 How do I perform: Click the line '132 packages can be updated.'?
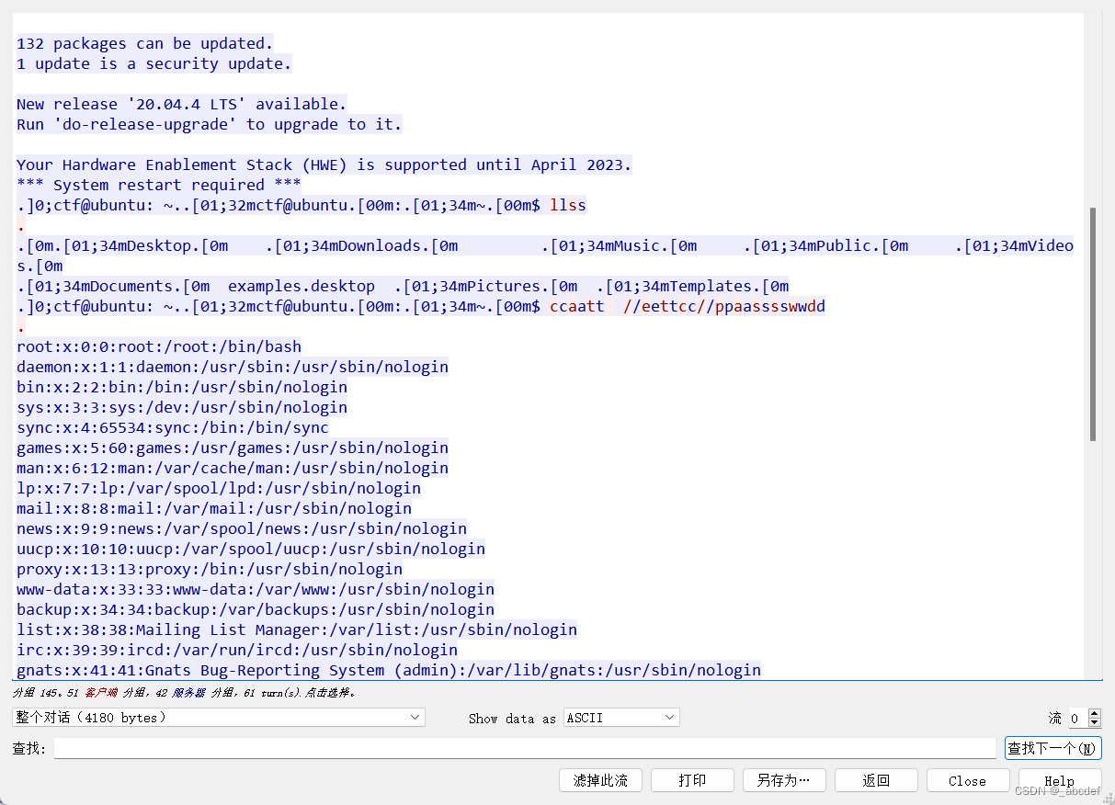[145, 43]
